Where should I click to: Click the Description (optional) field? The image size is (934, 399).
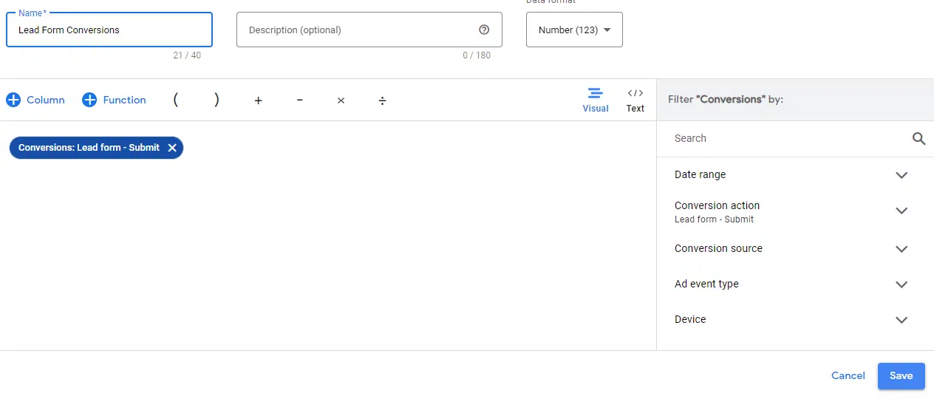point(369,30)
